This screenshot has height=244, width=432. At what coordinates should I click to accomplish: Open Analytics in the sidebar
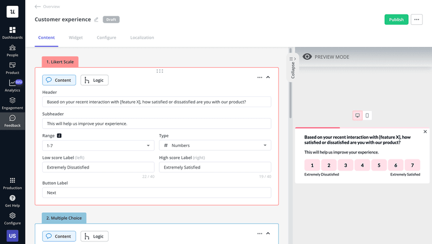[x=12, y=83]
